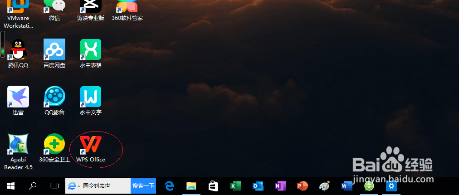Click the '腾讯QQ' label text
The height and width of the screenshot is (195, 459).
(x=18, y=65)
